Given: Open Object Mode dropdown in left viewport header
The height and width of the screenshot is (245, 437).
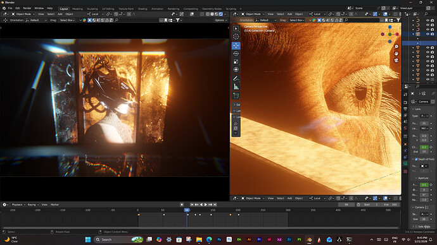Looking at the screenshot, I should [x=23, y=14].
